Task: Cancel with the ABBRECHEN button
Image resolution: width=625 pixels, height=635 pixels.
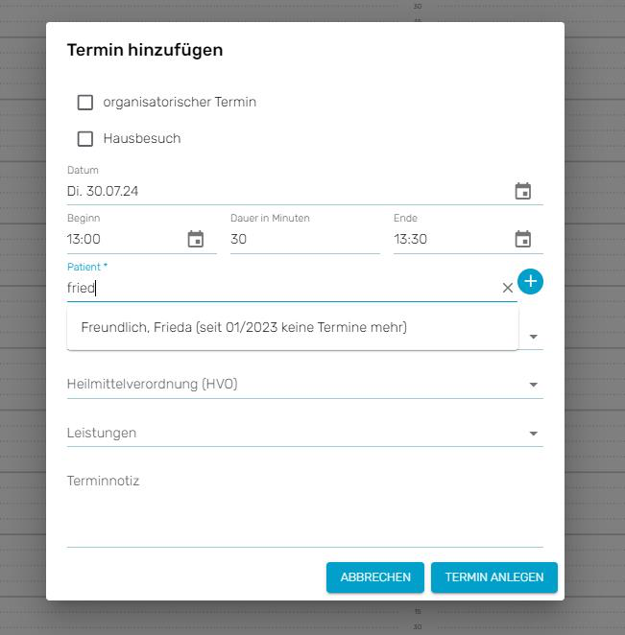Action: [375, 577]
